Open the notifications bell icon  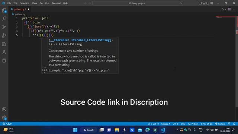tap(234, 124)
